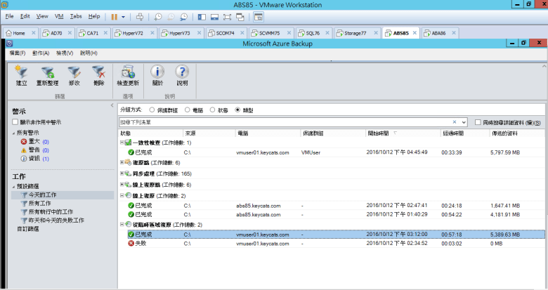This screenshot has width=548, height=290.
Task: Click the 重新整理 (Refresh) toolbar icon
Action: tap(48, 75)
